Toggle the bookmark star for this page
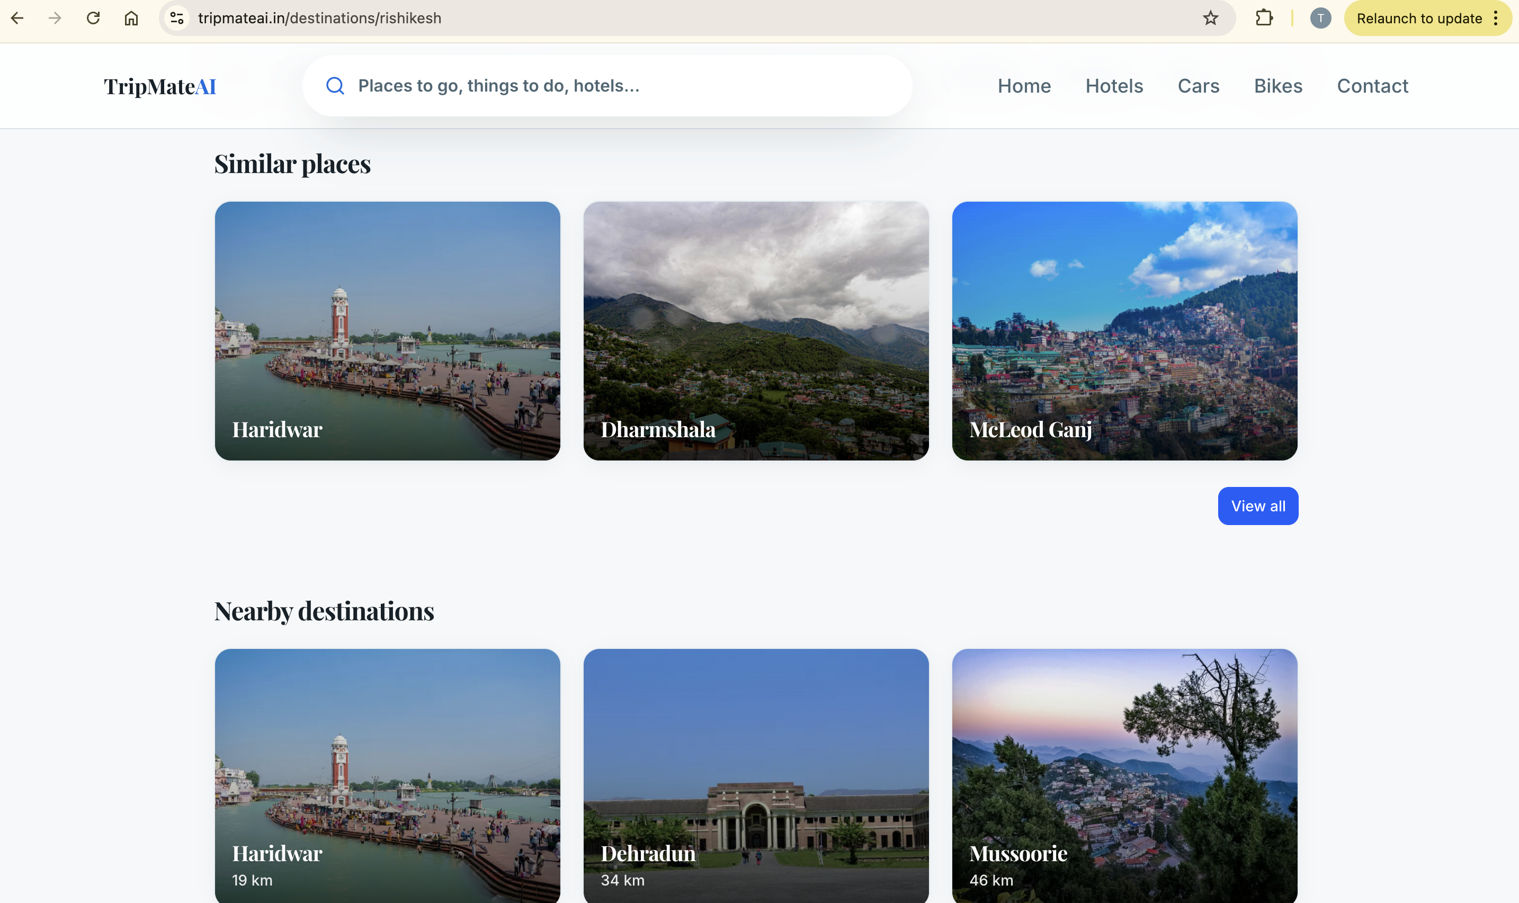Viewport: 1519px width, 903px height. pos(1210,17)
